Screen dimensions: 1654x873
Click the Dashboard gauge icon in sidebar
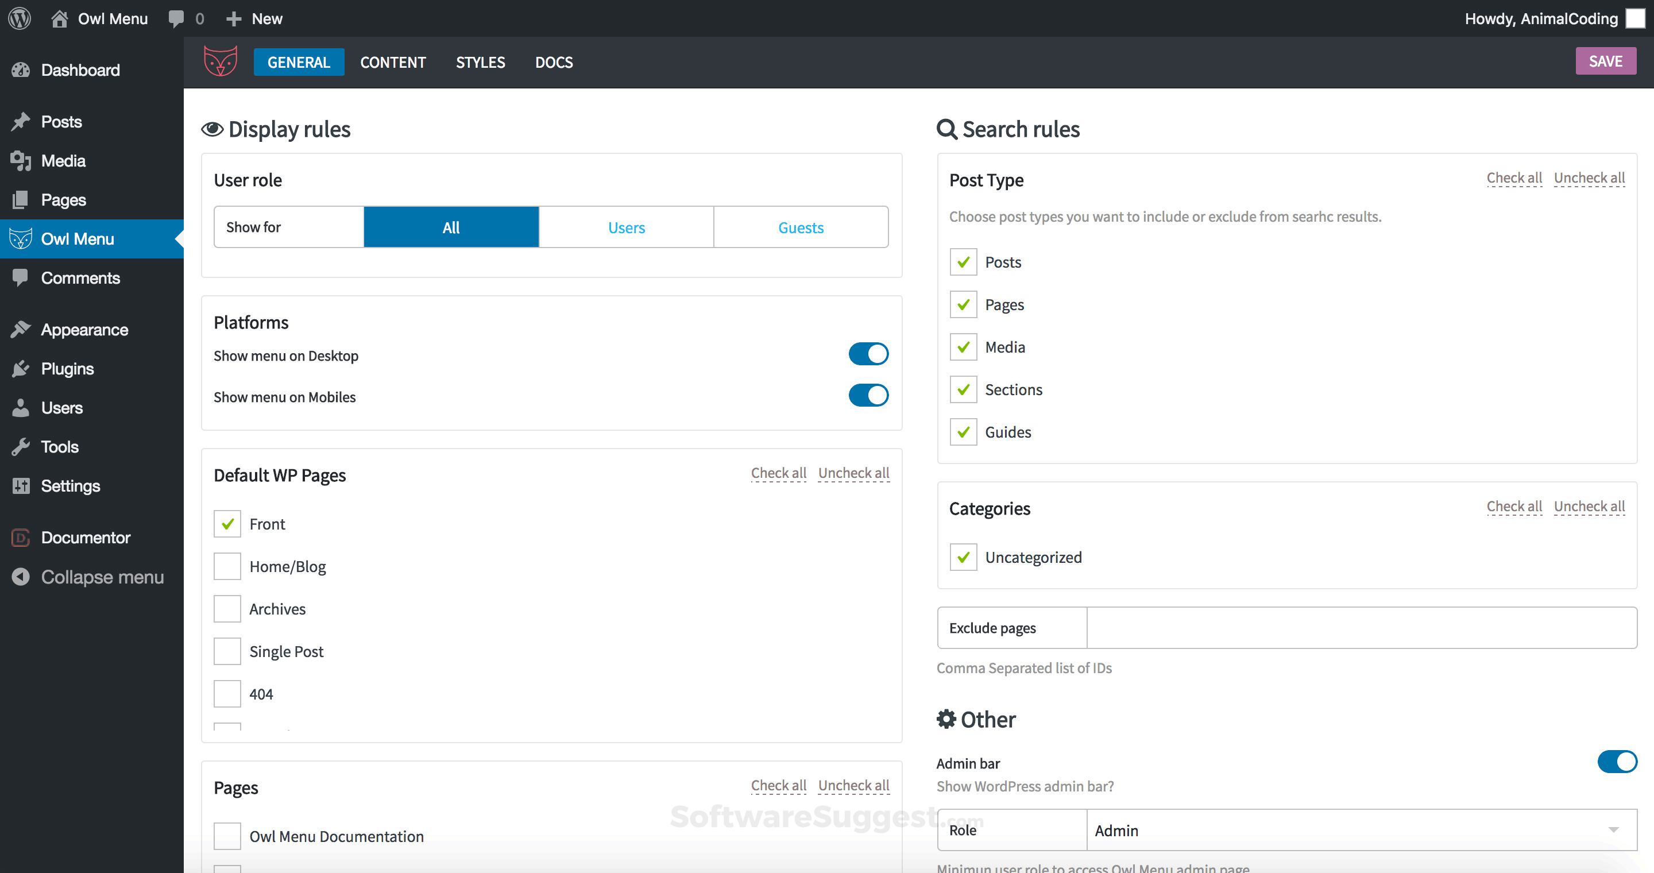click(21, 70)
